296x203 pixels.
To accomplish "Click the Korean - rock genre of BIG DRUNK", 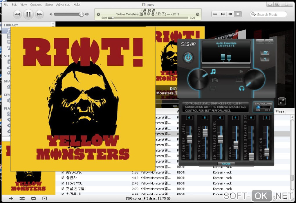I will point(222,173).
